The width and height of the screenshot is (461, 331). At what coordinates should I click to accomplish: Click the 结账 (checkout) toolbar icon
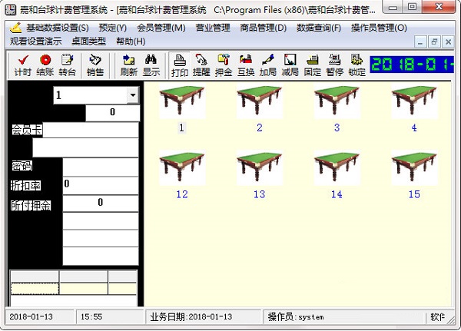(x=45, y=65)
